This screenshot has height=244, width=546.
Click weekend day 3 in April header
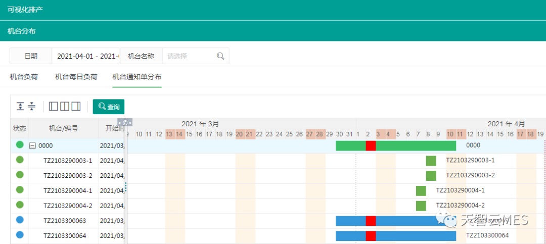(x=378, y=134)
